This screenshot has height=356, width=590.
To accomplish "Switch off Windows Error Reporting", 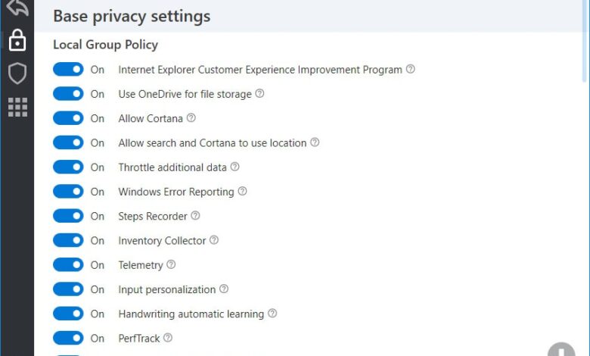I will pos(68,192).
